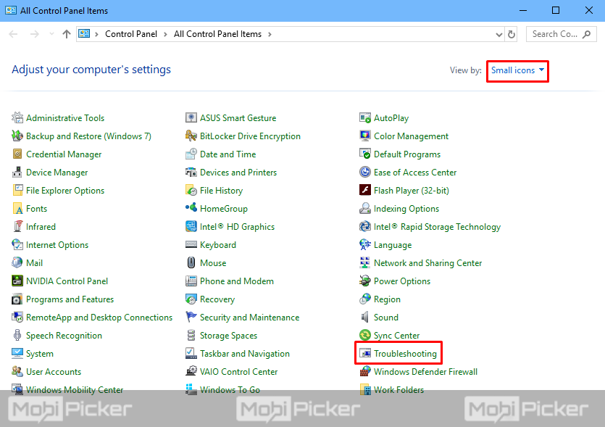Go forward with the Forward arrow
The width and height of the screenshot is (605, 427).
pos(35,34)
